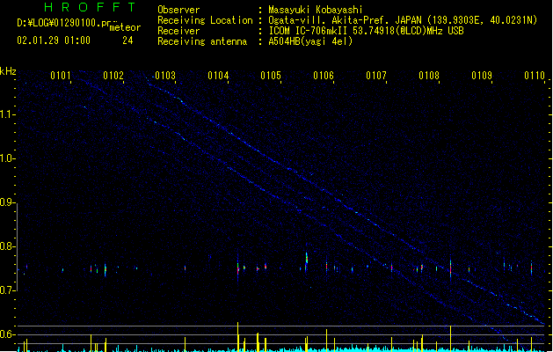The image size is (553, 352).
Task: Click the 0.6 kHz axis label
Action: [7, 334]
